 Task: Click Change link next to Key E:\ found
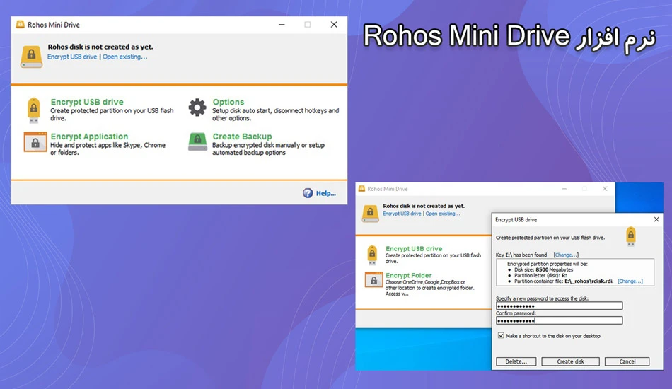click(x=566, y=255)
